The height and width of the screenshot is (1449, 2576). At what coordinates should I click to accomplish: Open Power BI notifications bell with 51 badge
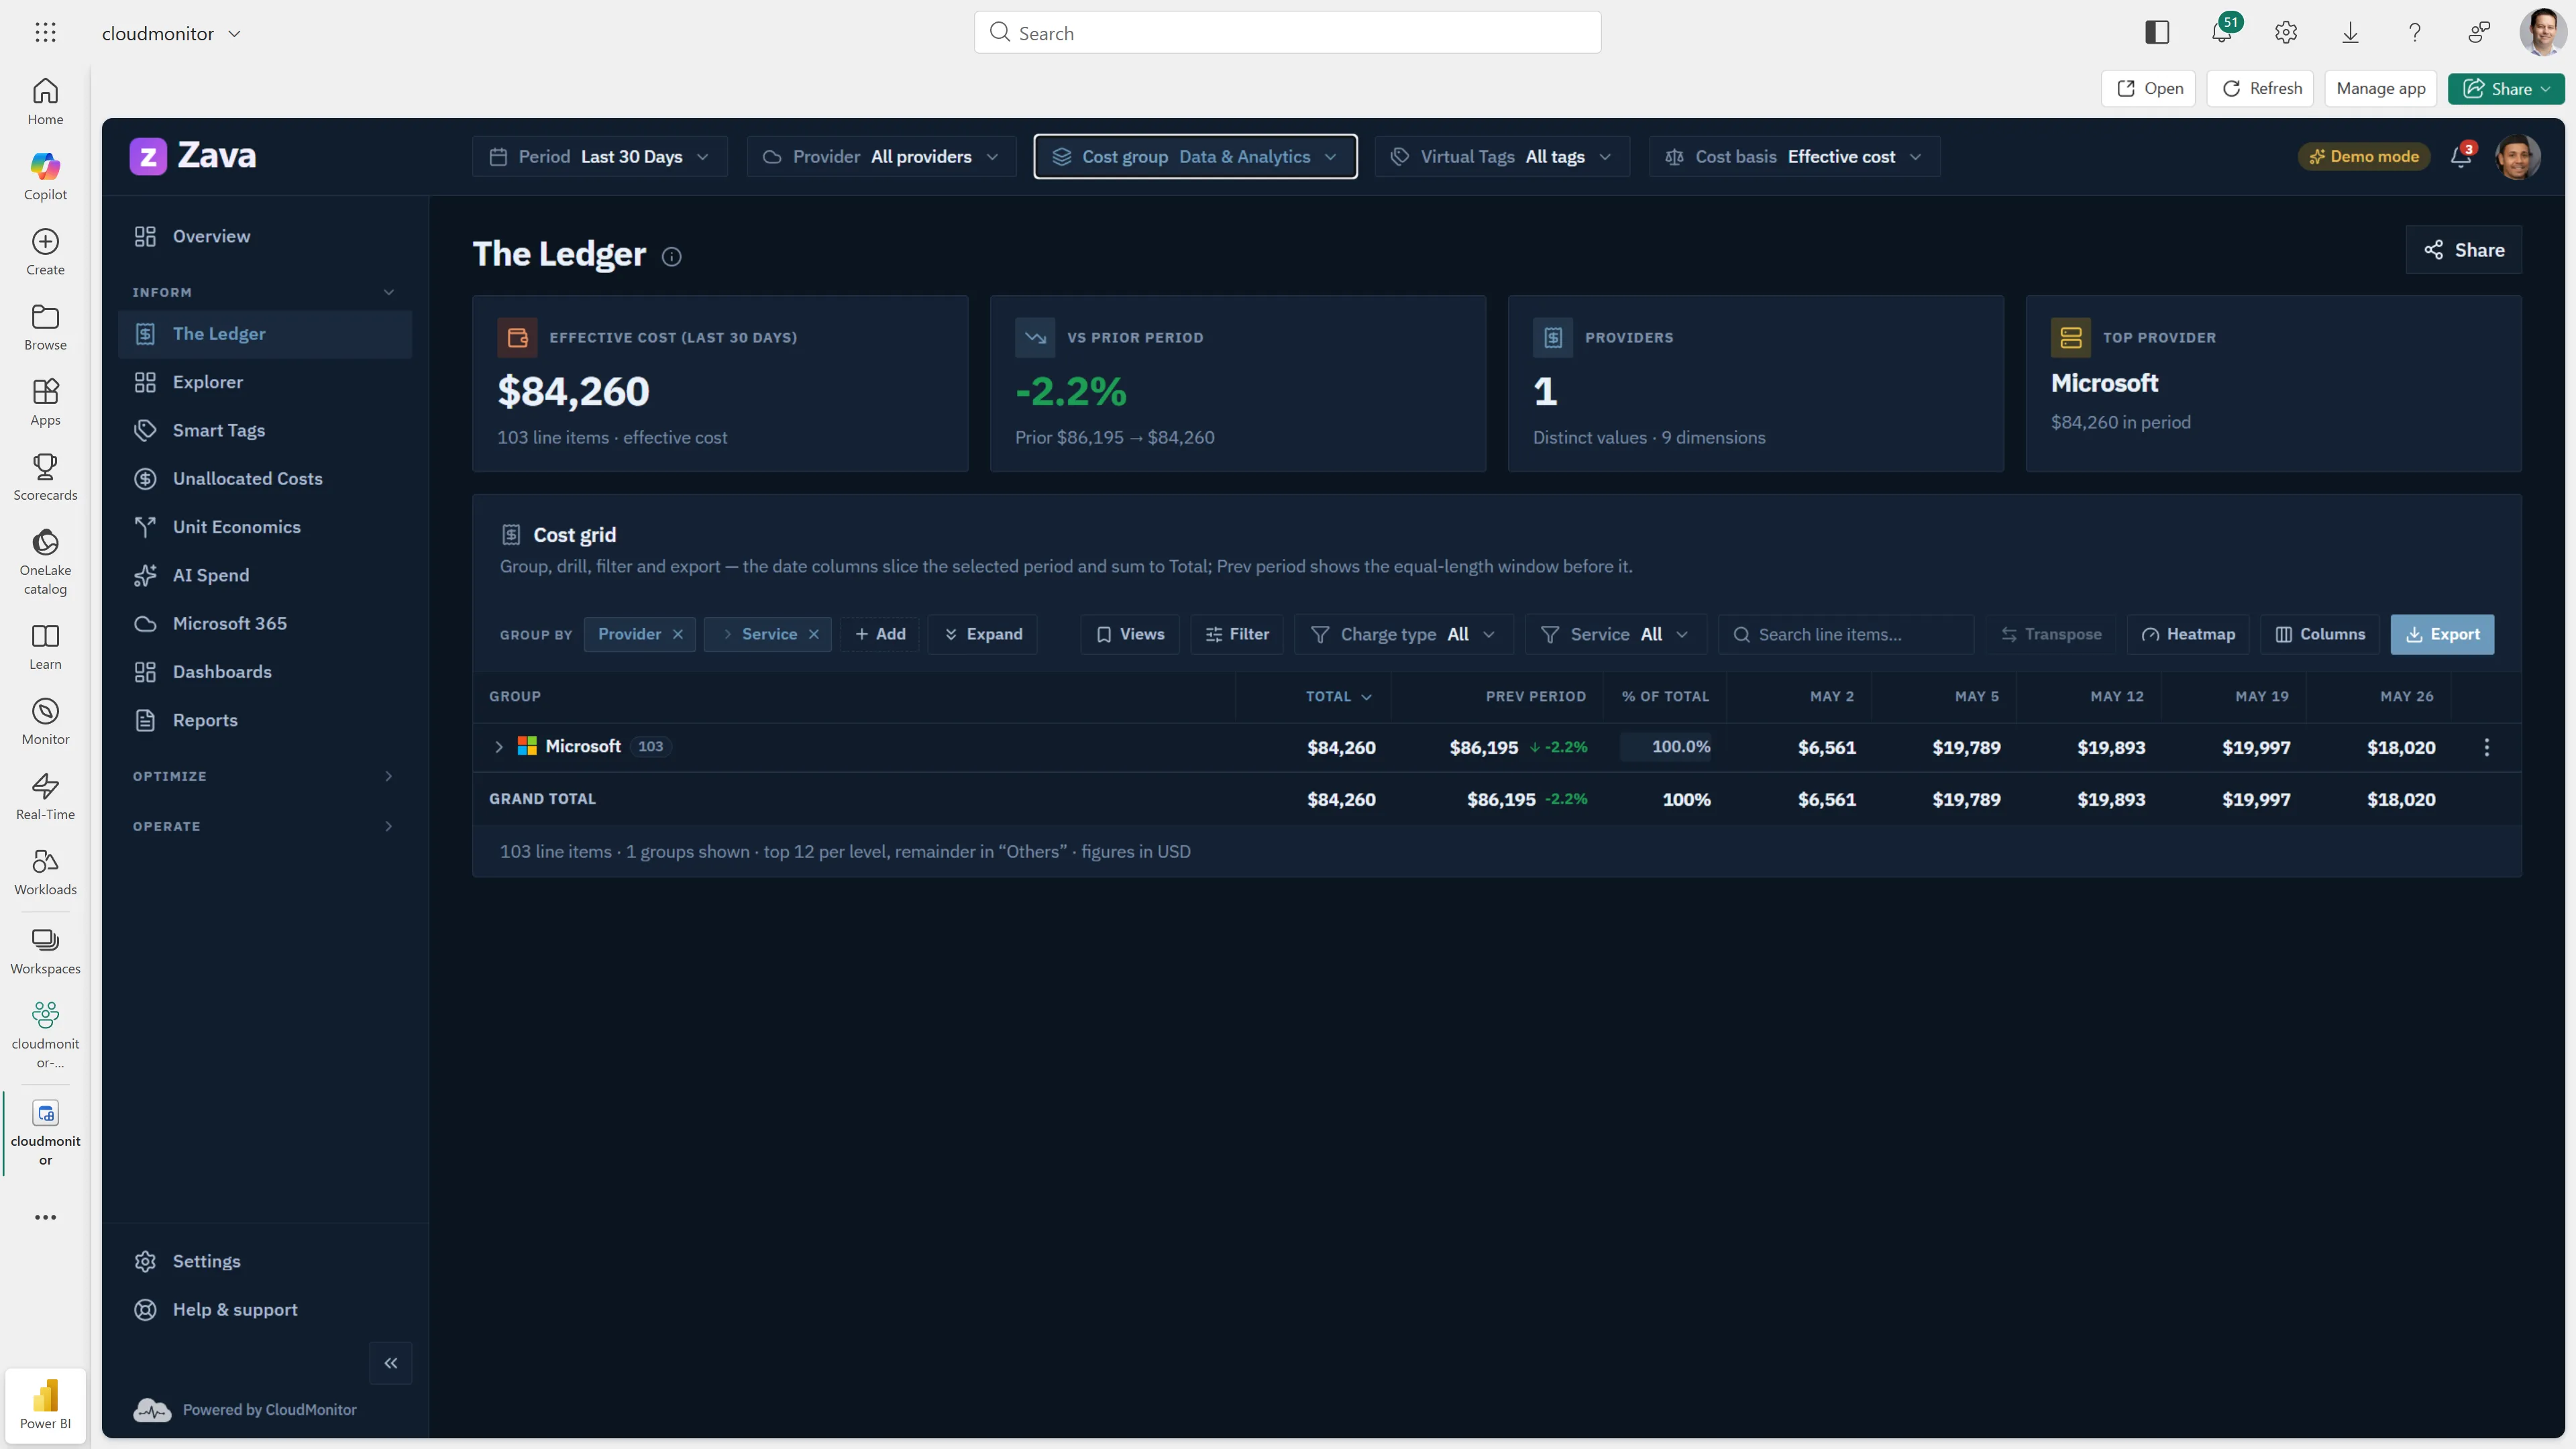pos(2222,32)
